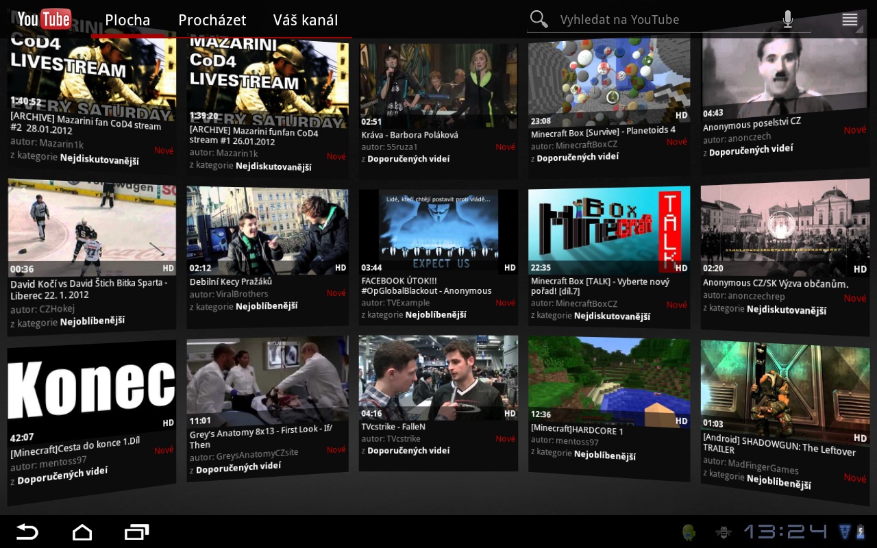Tap author text MadFingerGames
877x548 pixels.
point(763,467)
